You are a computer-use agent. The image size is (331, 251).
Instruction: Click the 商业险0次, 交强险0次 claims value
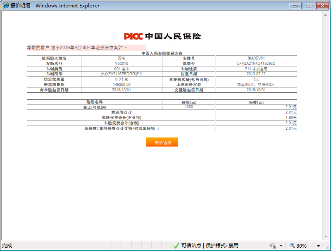tap(256, 85)
